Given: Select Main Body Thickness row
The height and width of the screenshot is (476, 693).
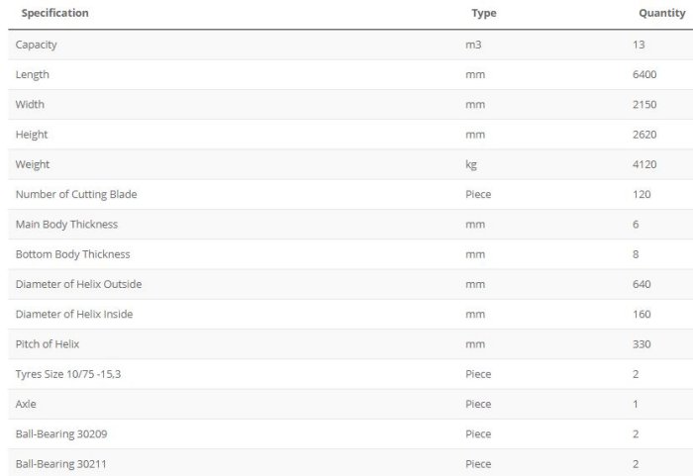Looking at the screenshot, I should [x=68, y=225].
